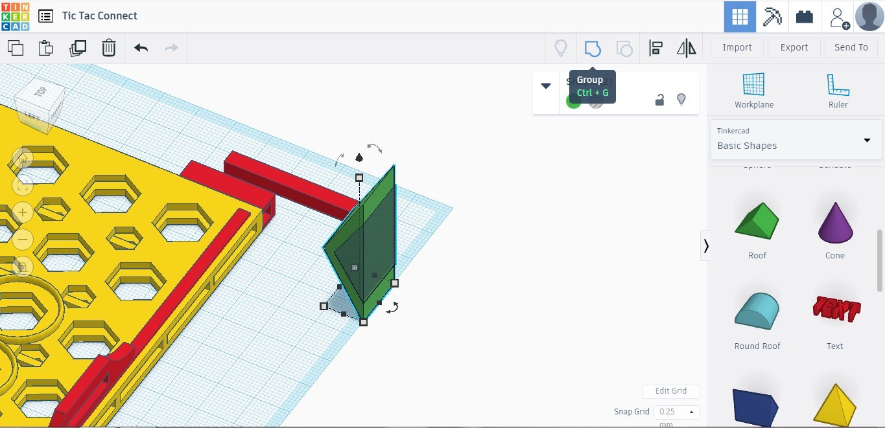Select the Ruler tool
This screenshot has height=428, width=885.
838,91
